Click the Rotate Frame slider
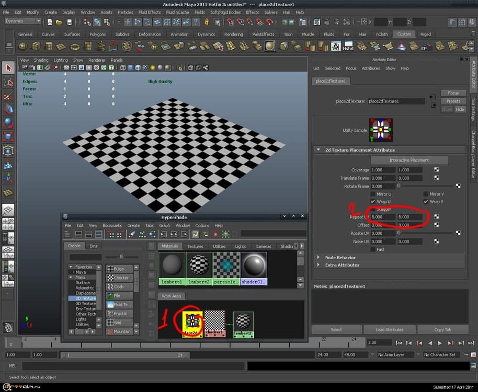 427,186
